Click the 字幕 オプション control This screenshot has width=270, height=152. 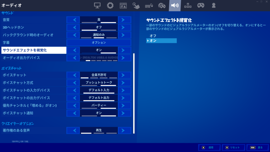click(x=99, y=42)
